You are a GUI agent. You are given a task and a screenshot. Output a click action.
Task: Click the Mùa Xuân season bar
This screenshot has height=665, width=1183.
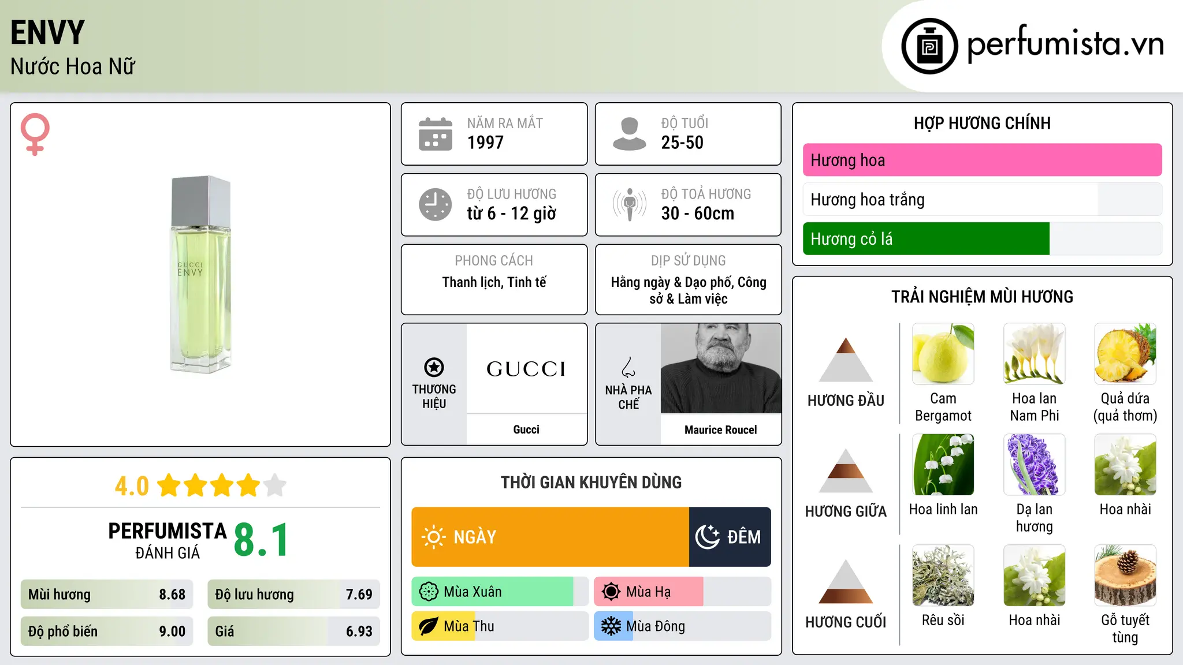tap(500, 592)
